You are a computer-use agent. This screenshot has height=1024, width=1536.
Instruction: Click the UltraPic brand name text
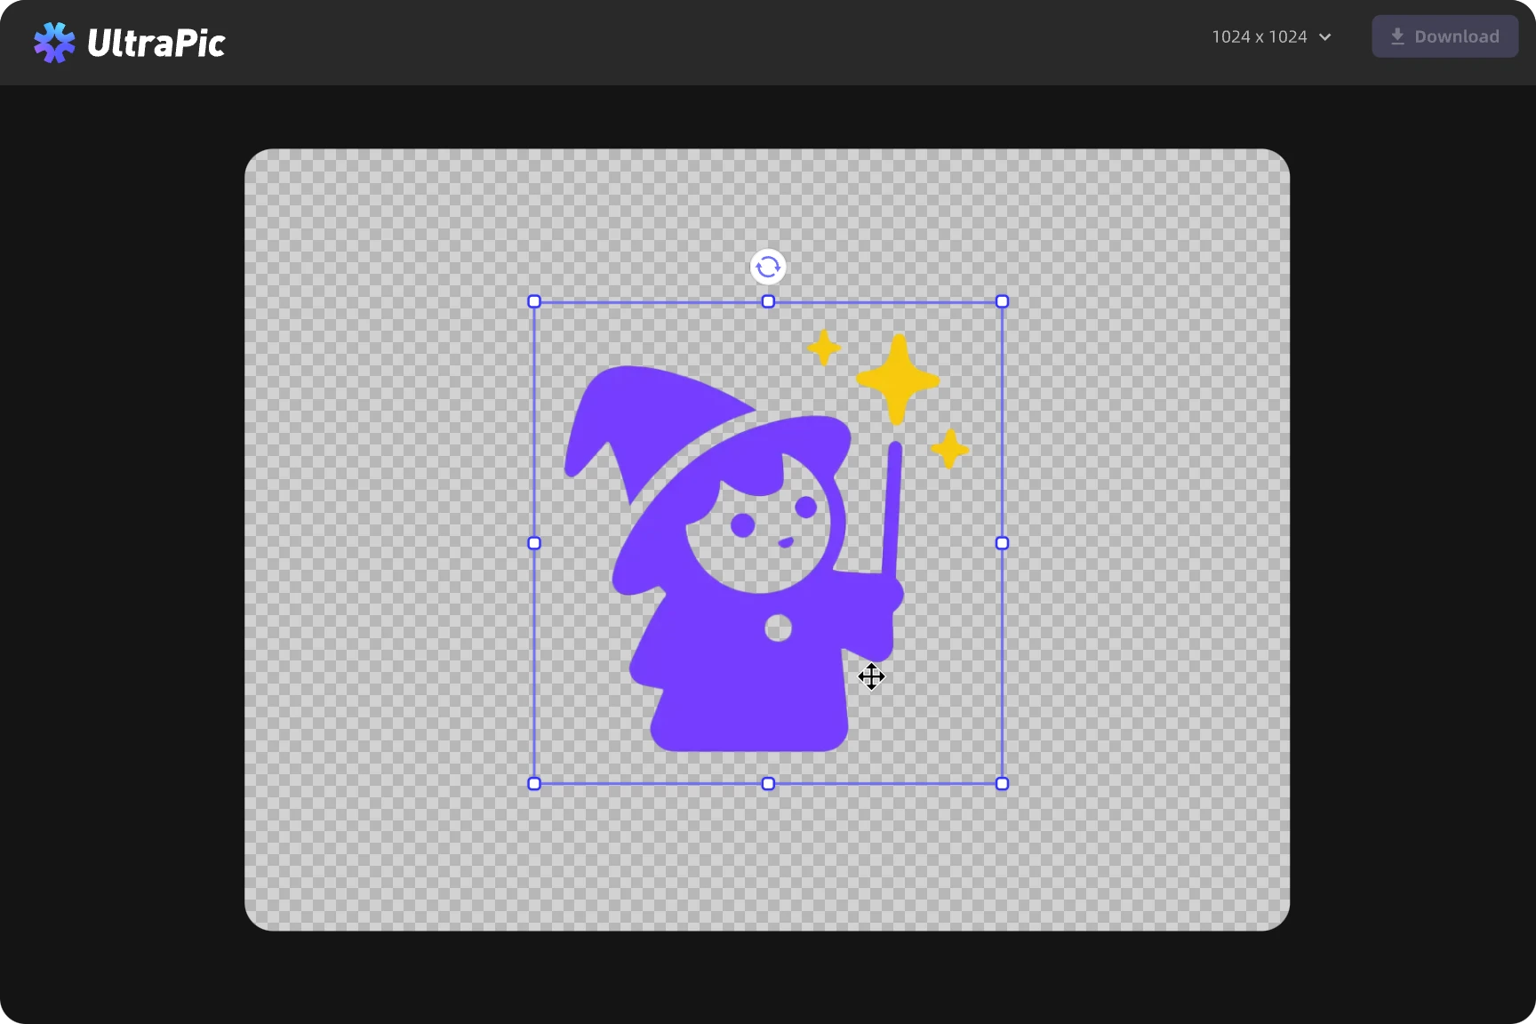(156, 43)
